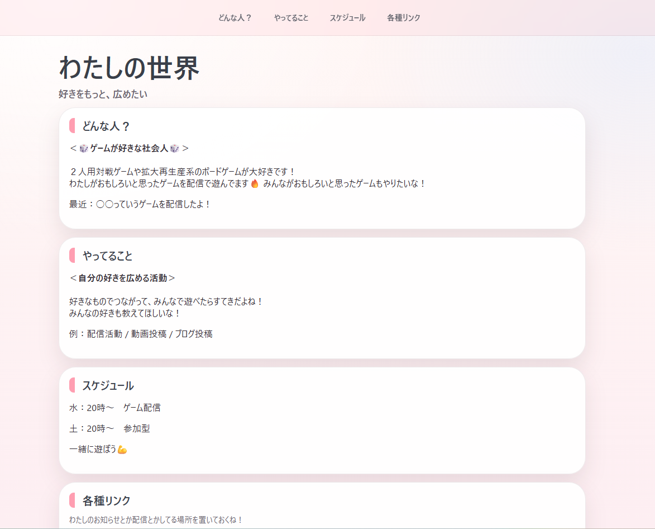Jump to スケジュール via the navigation link
This screenshot has width=655, height=529.
[347, 17]
